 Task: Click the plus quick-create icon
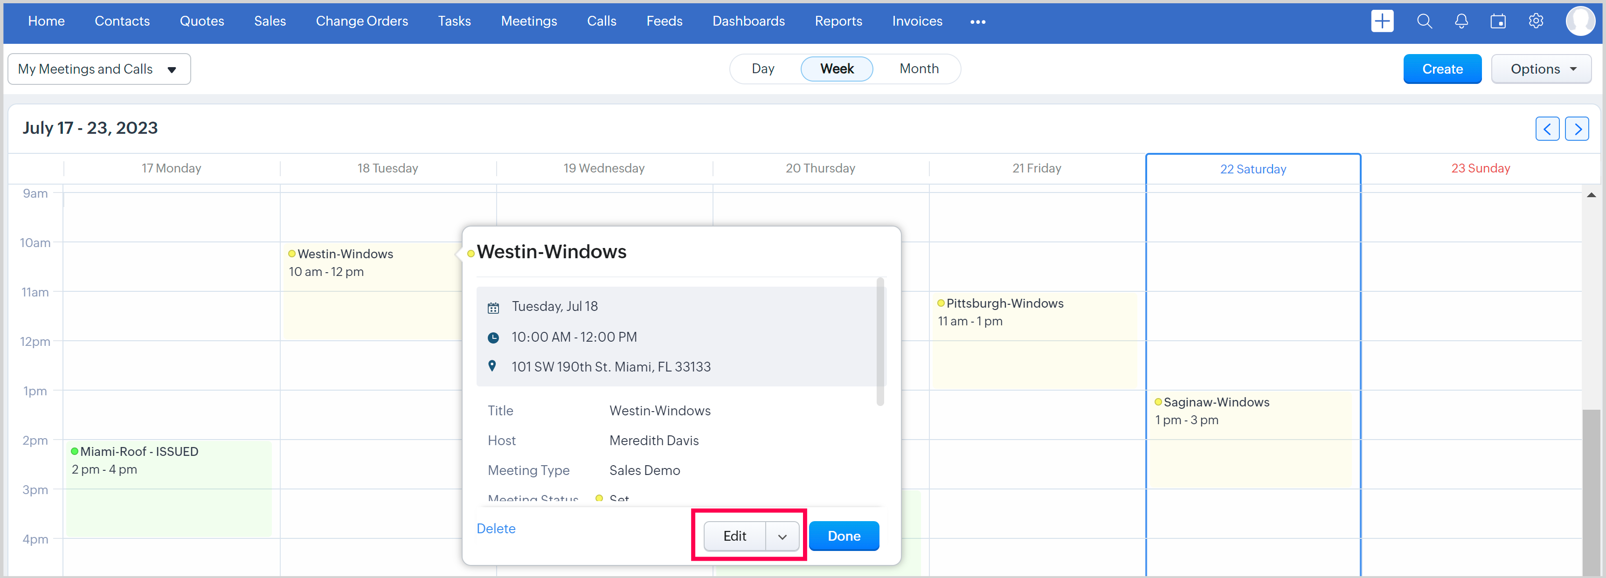tap(1382, 21)
